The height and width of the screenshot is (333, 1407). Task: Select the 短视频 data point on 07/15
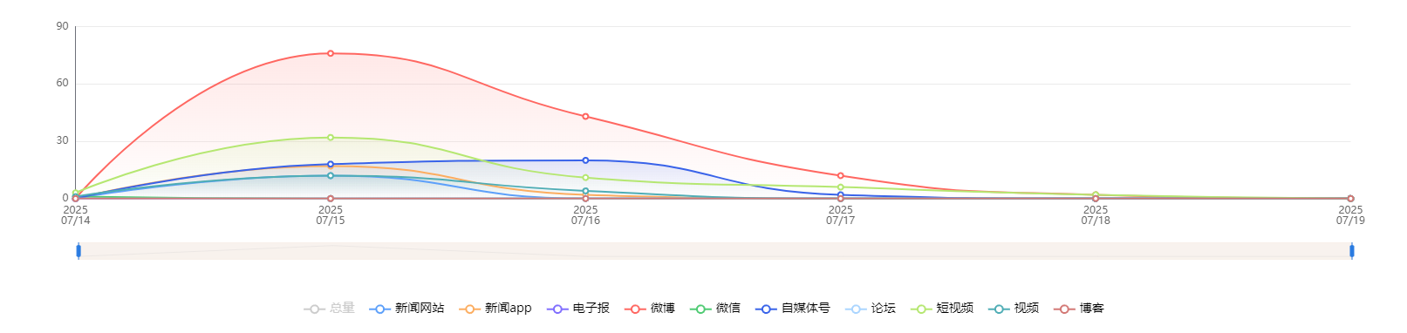[331, 137]
